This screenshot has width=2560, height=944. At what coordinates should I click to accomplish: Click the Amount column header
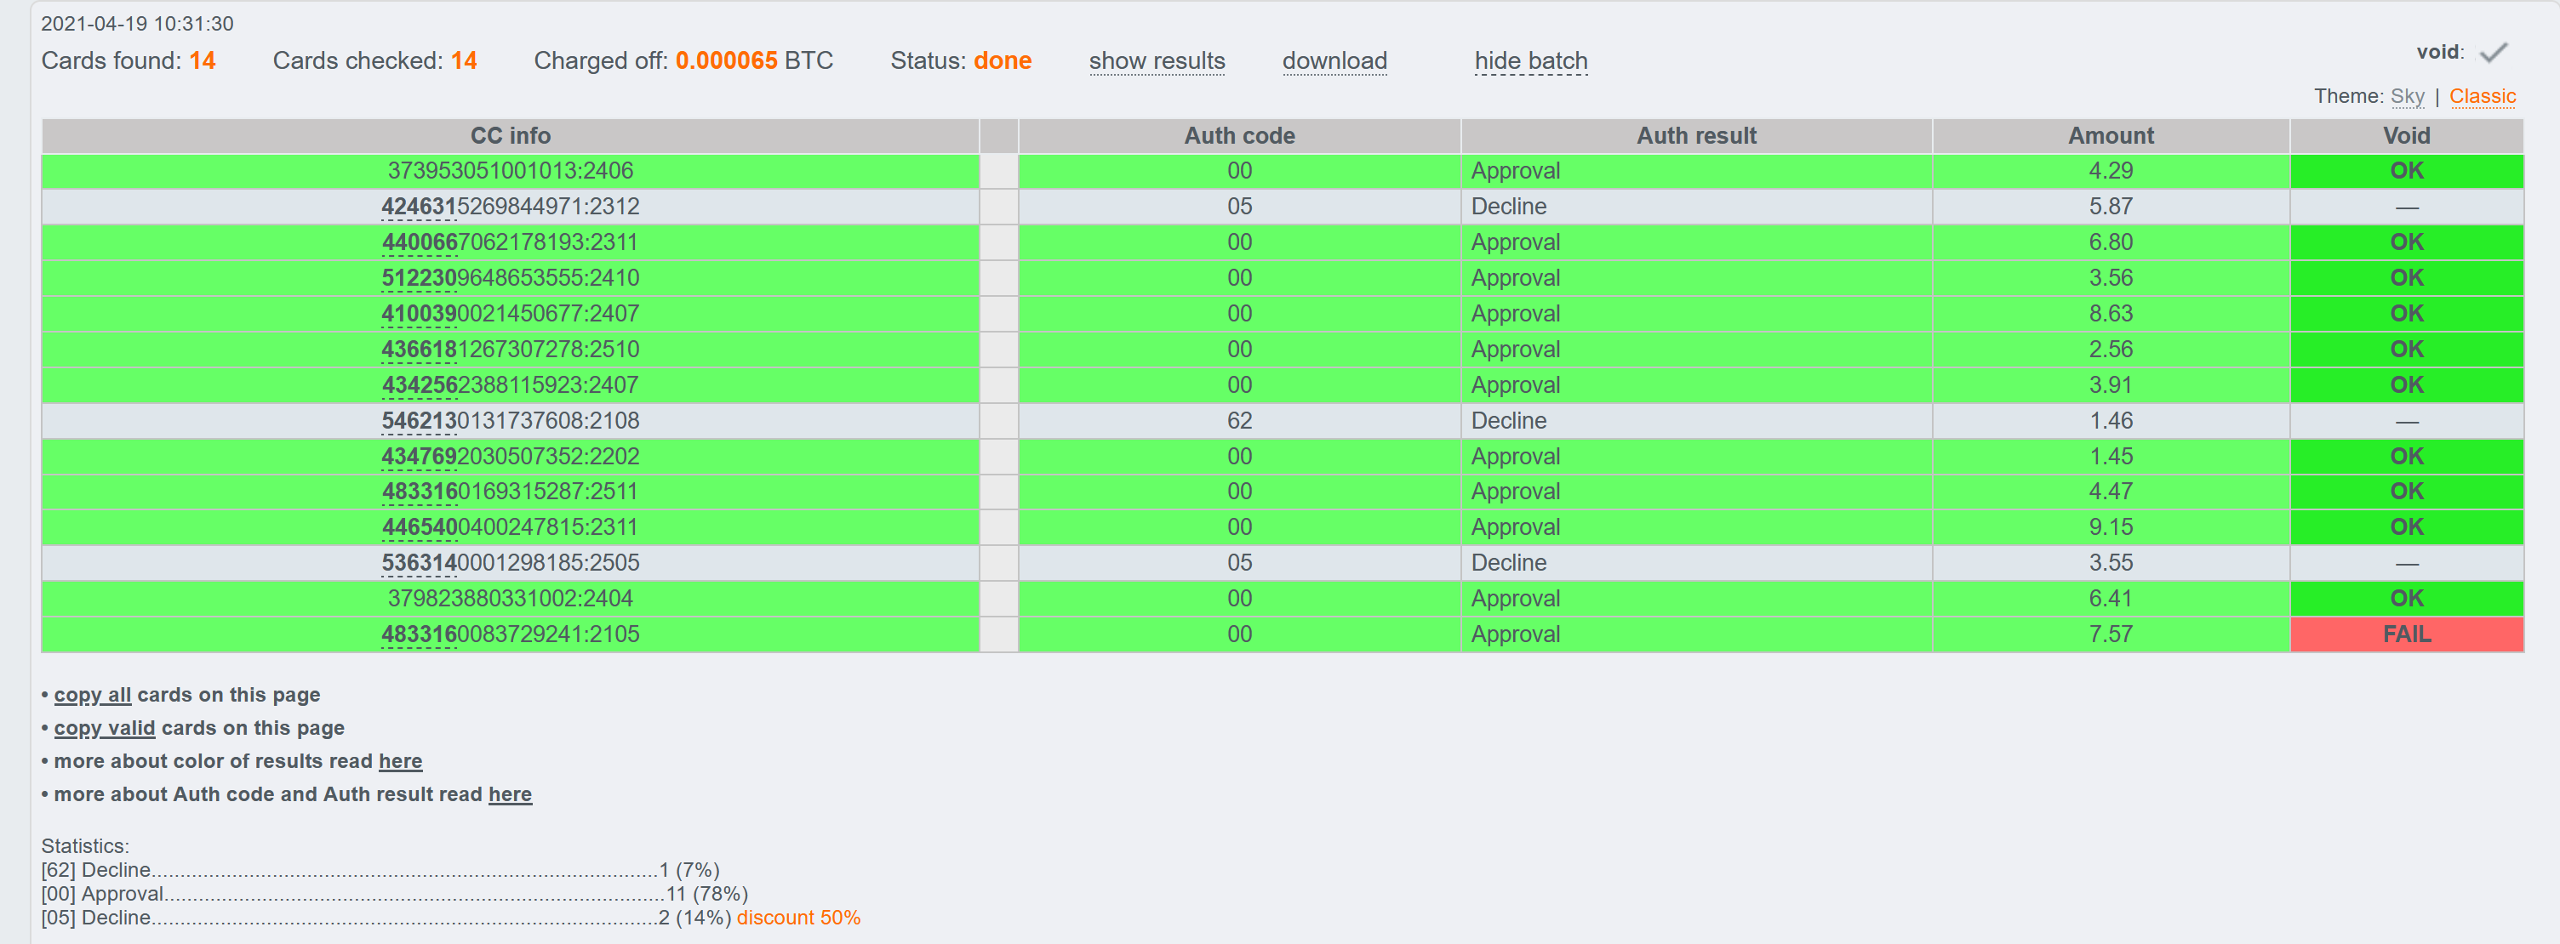(2111, 136)
